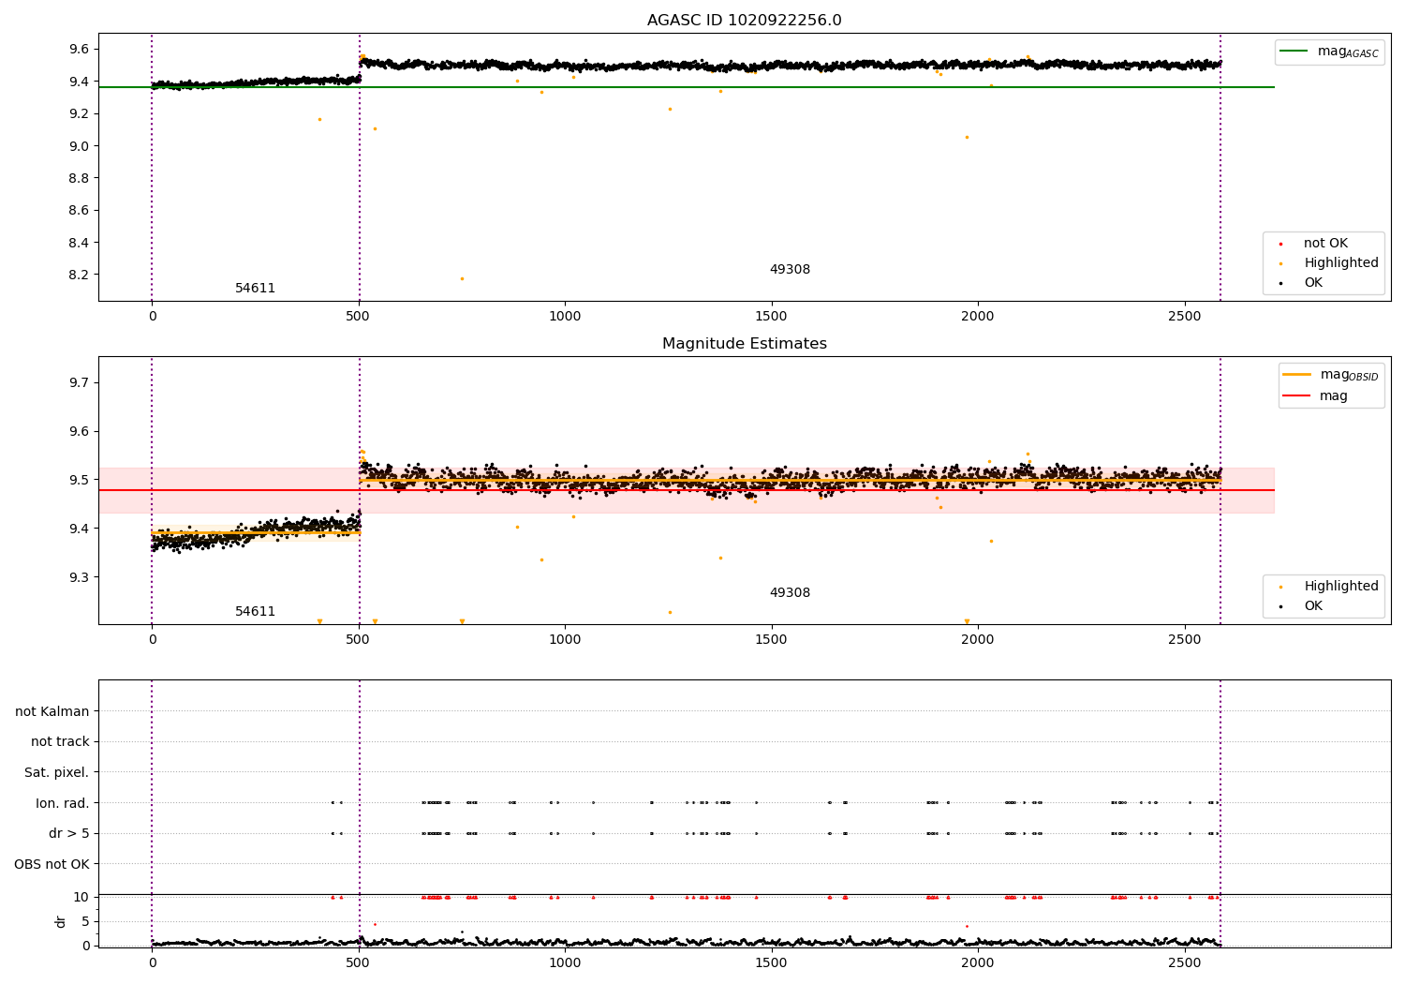The height and width of the screenshot is (984, 1405).
Task: Click the 2500 x-tick under the bottom plot
Action: [x=1185, y=962]
